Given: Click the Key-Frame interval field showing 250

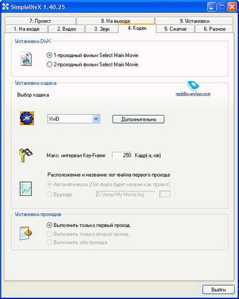Looking at the screenshot, I should point(122,155).
